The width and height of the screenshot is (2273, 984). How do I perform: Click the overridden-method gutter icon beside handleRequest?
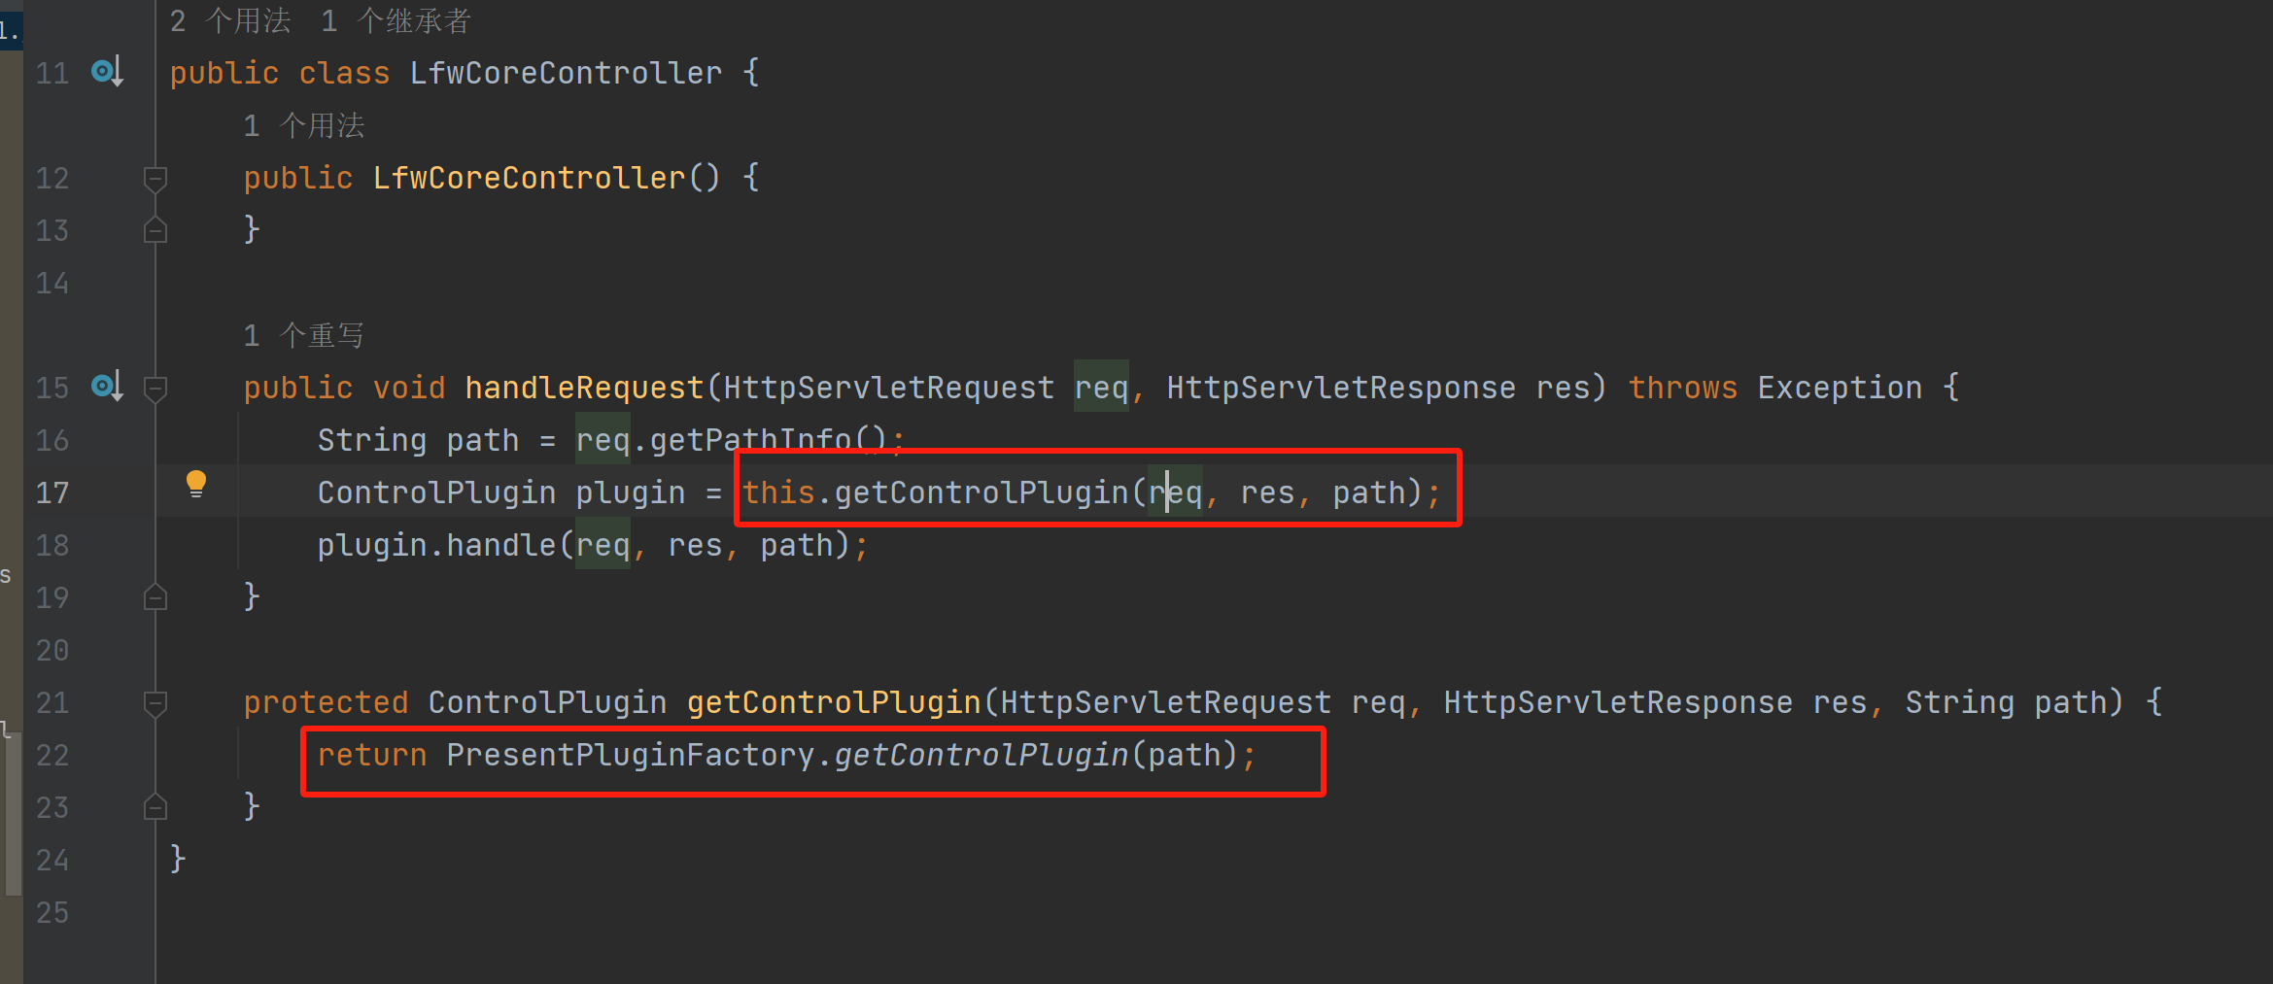tap(106, 387)
